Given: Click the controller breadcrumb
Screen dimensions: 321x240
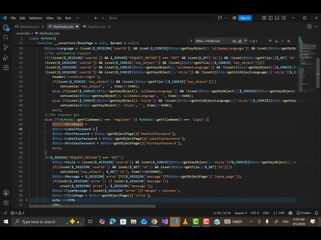Looking at the screenshot, I should coord(23,33).
